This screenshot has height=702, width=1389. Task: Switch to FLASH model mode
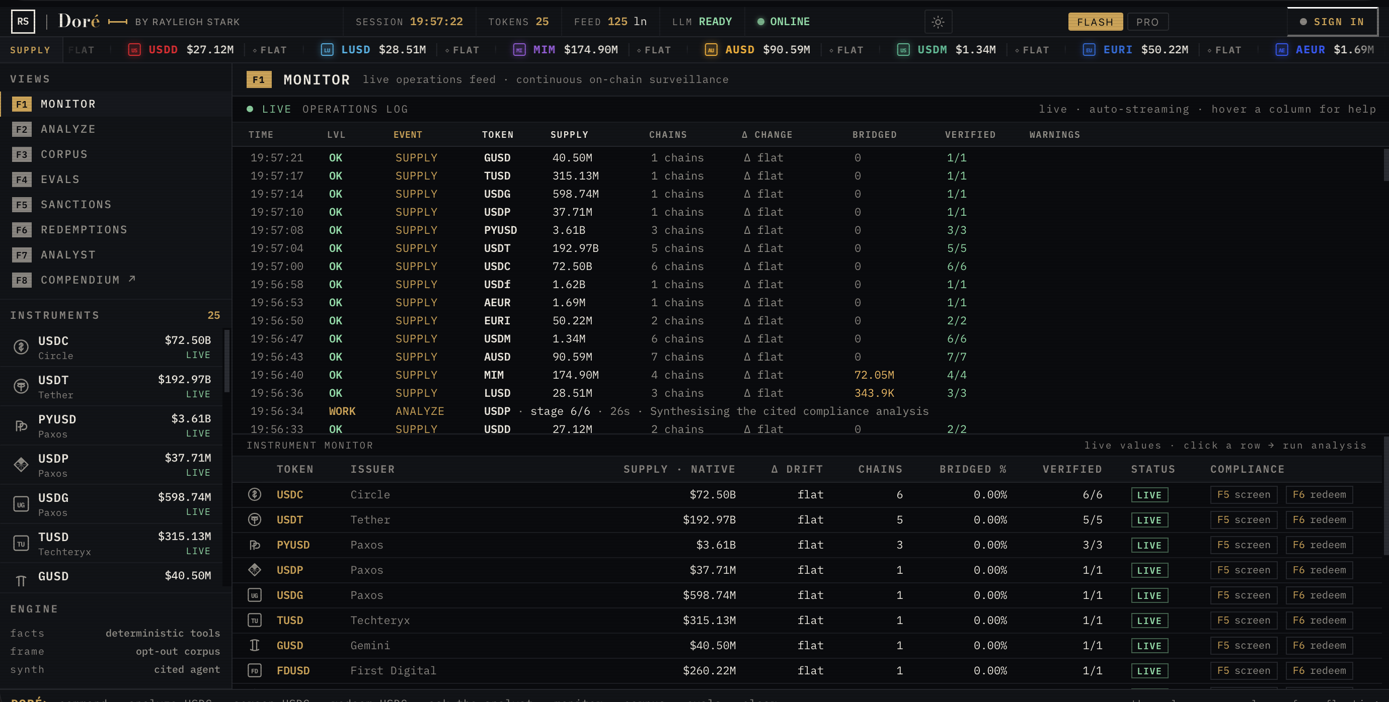tap(1095, 22)
